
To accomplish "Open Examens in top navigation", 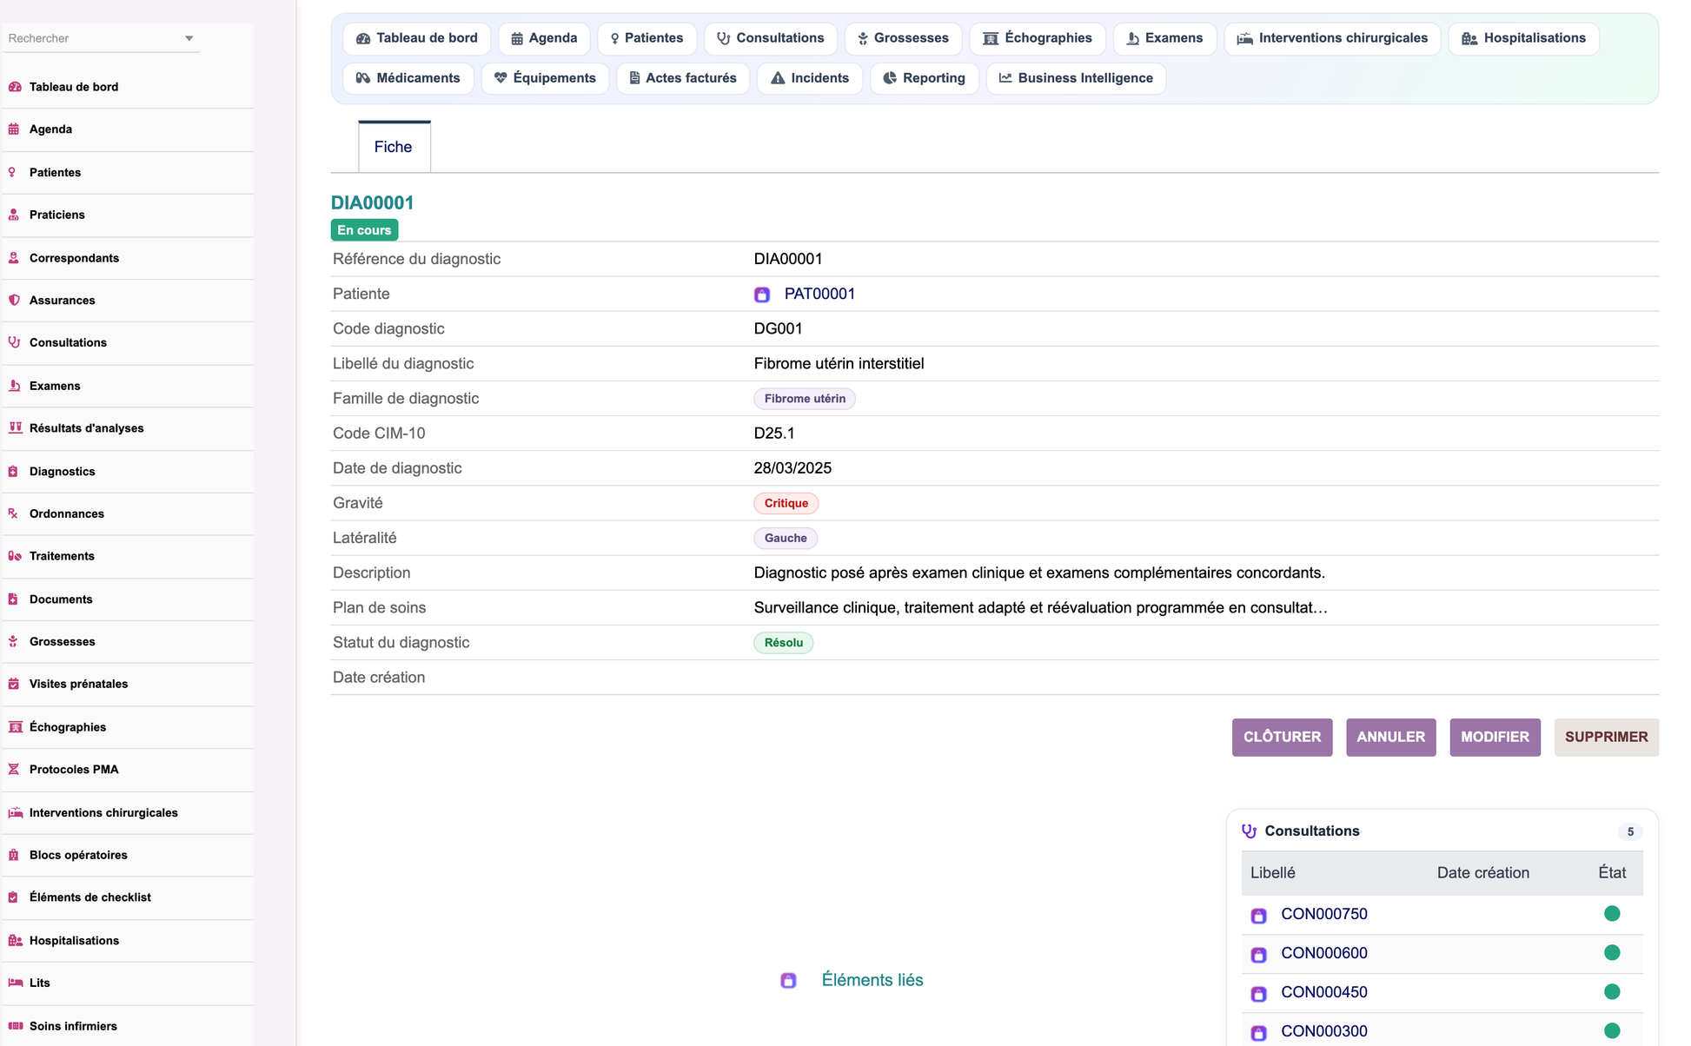I will pyautogui.click(x=1164, y=38).
